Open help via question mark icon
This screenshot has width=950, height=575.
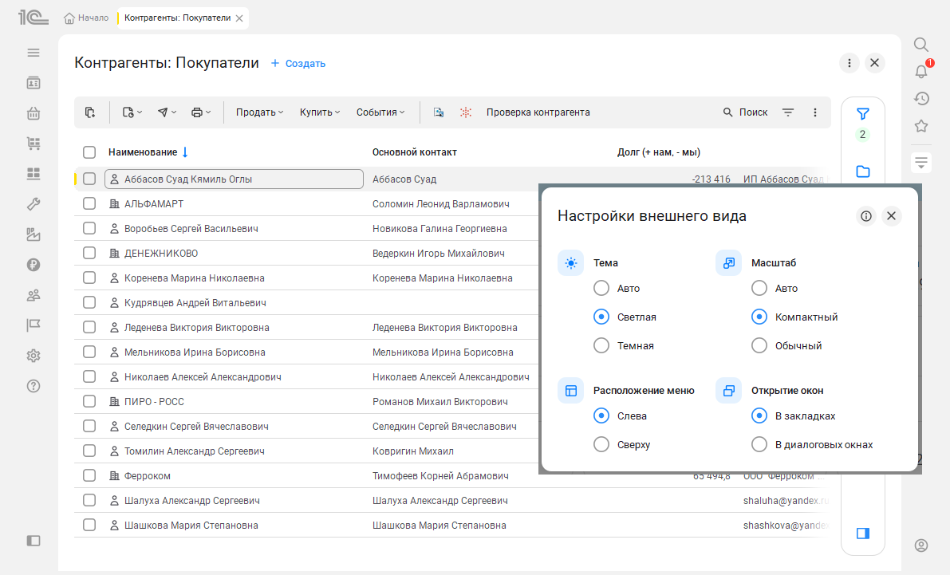click(x=33, y=386)
